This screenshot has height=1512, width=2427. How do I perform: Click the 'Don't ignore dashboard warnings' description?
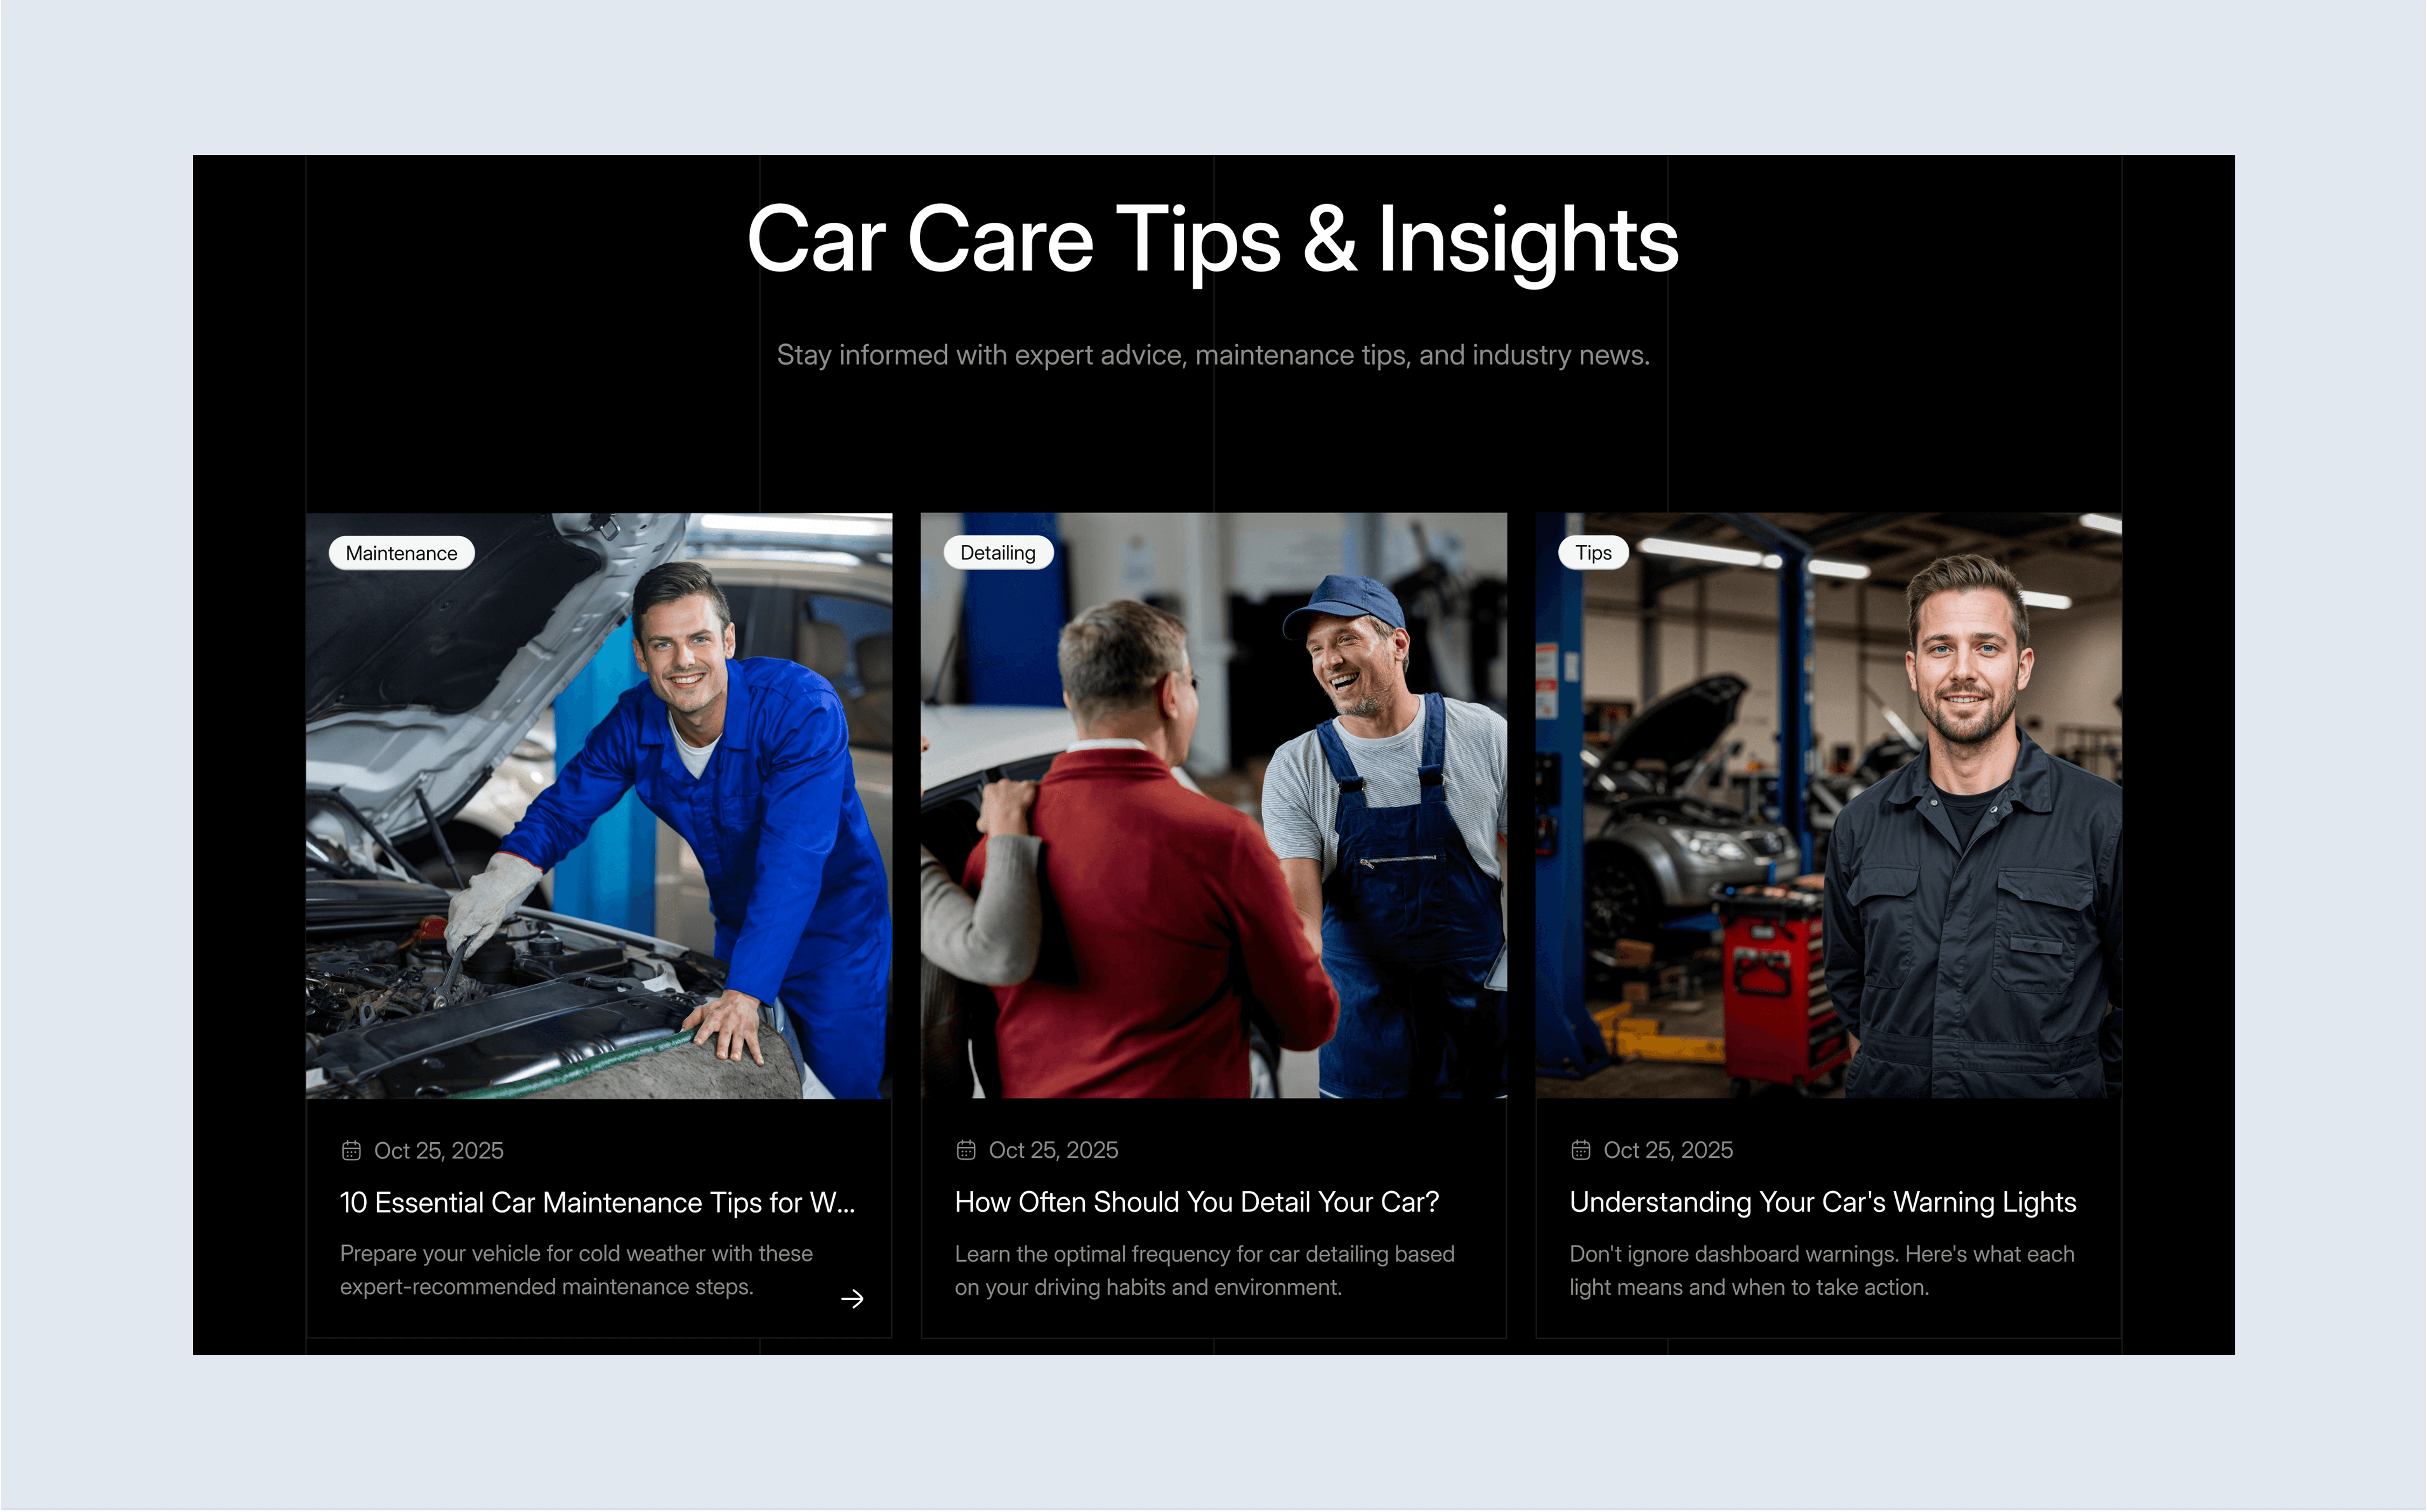tap(1822, 1270)
